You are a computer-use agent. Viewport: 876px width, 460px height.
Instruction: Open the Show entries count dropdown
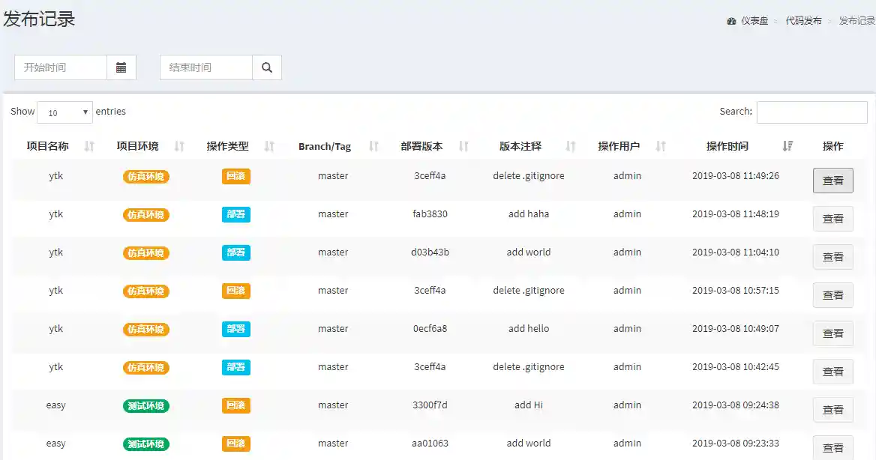point(64,112)
